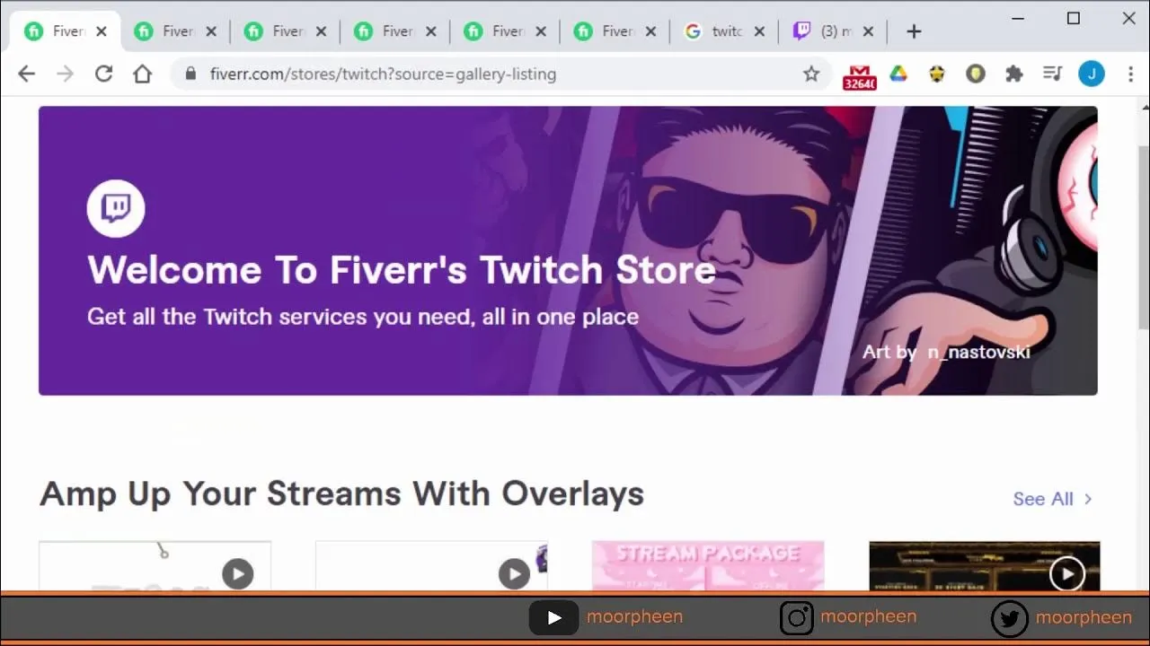Viewport: 1150px width, 646px height.
Task: Click the browser forward arrow
Action: [x=65, y=74]
